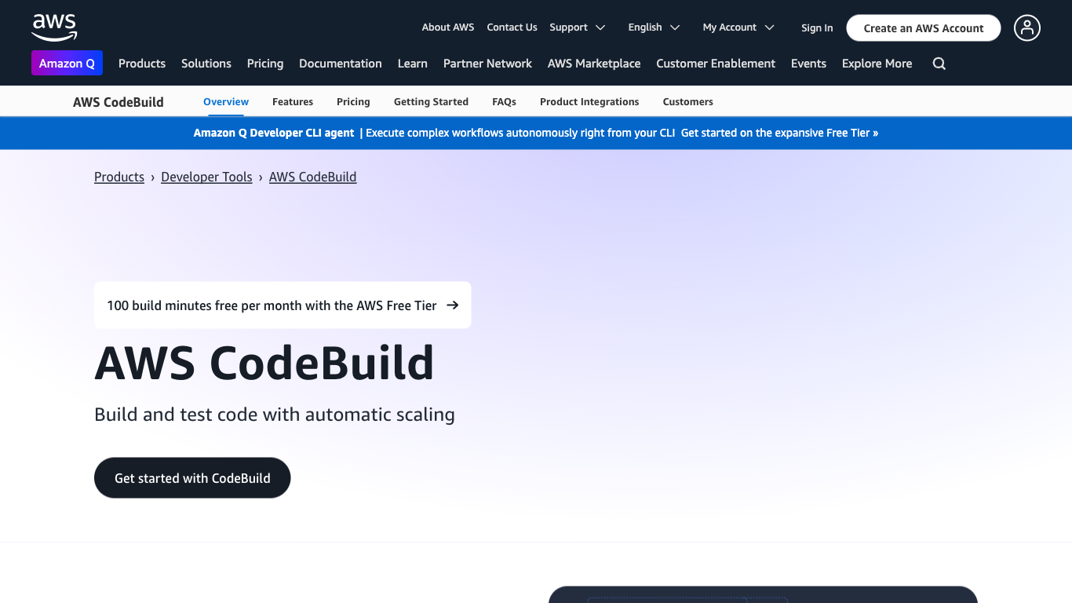Viewport: 1072px width, 603px height.
Task: Click the AWS logo
Action: pos(54,27)
